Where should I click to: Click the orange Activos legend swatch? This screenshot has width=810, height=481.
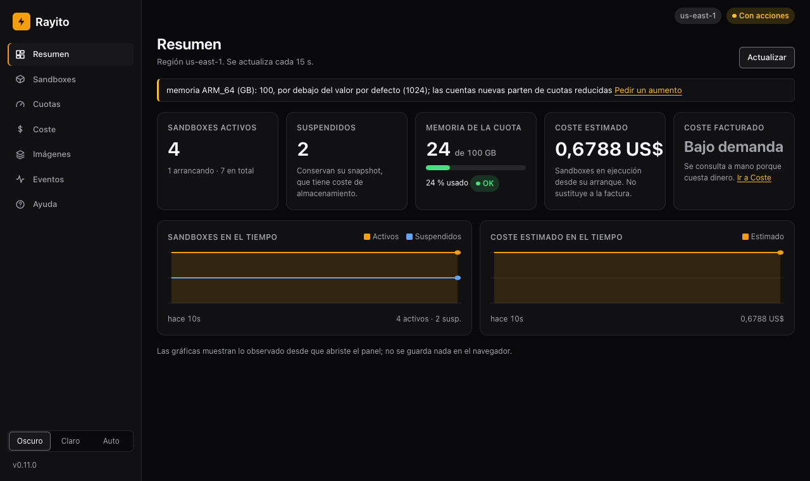pos(367,237)
